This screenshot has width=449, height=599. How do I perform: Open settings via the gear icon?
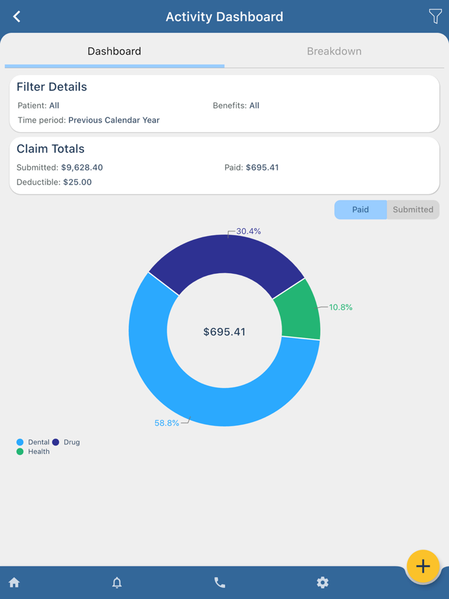tap(322, 582)
